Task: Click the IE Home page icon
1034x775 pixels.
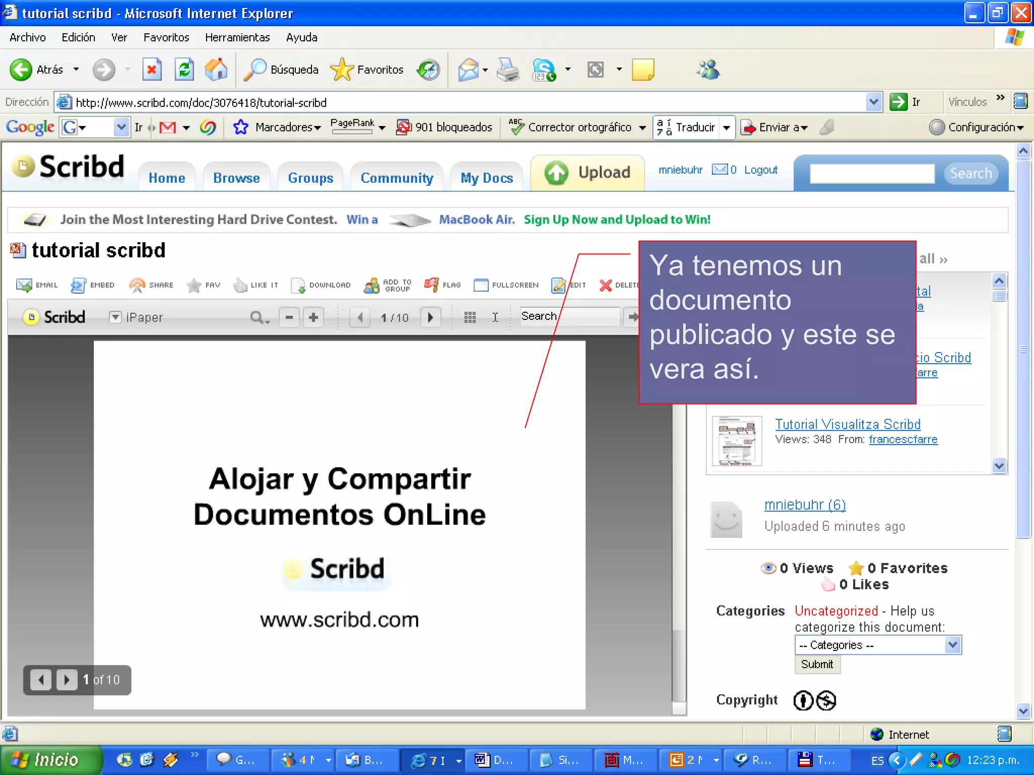Action: [x=216, y=70]
